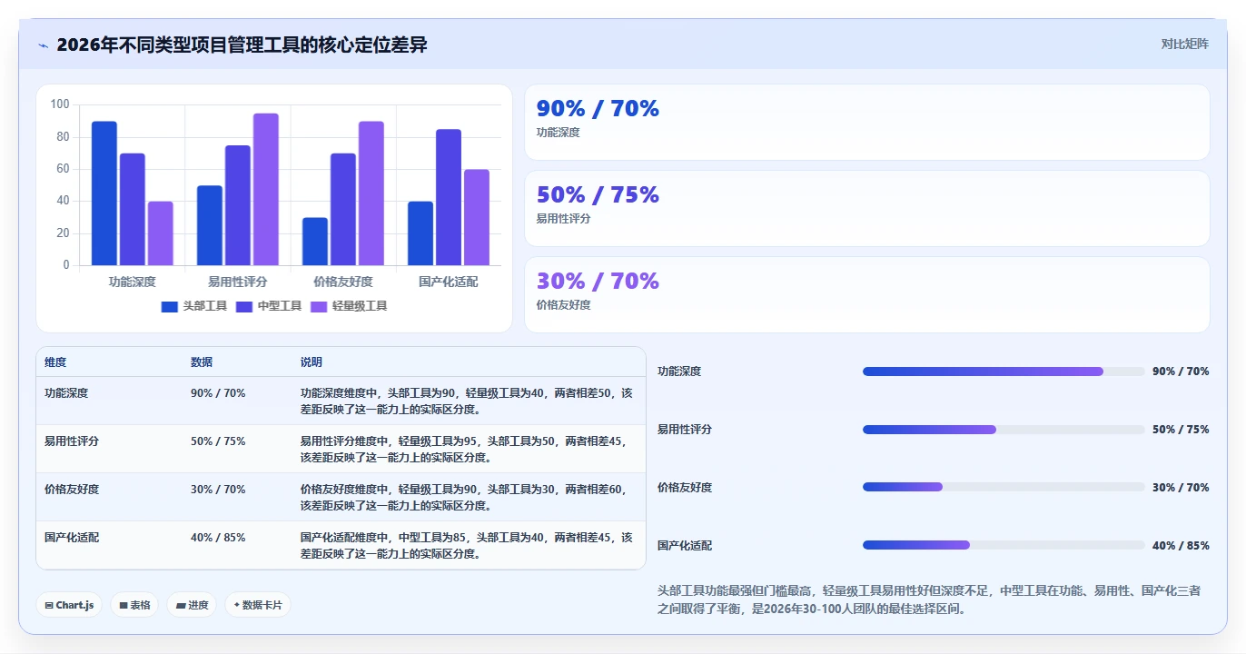
Task: Toggle 轻量级工具 legend swatch
Action: coord(320,307)
